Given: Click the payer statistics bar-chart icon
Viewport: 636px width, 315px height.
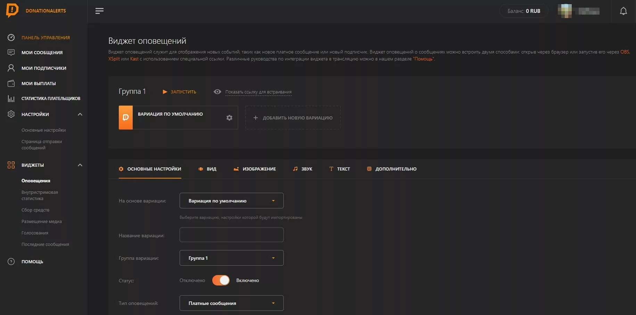Looking at the screenshot, I should click(x=11, y=99).
